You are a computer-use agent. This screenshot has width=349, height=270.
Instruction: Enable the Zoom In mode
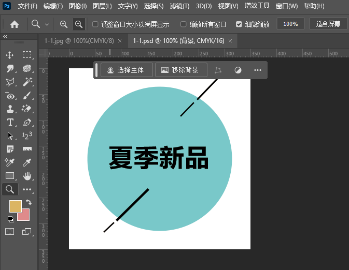pyautogui.click(x=64, y=24)
